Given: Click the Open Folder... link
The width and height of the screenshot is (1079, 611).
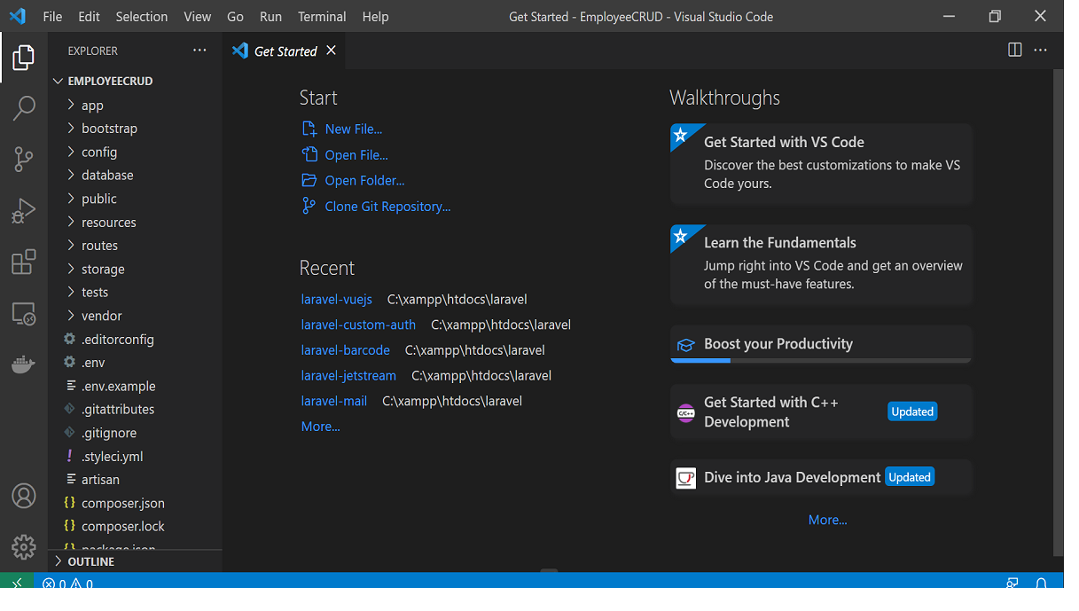Looking at the screenshot, I should [364, 180].
